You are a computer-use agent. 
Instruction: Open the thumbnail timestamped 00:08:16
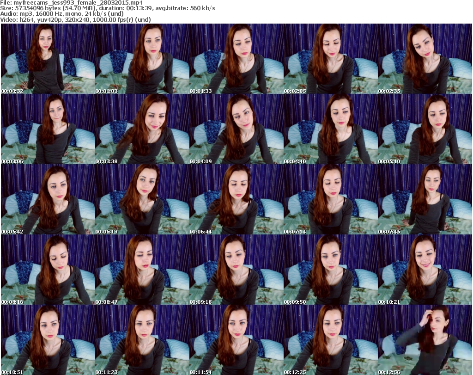pyautogui.click(x=48, y=270)
